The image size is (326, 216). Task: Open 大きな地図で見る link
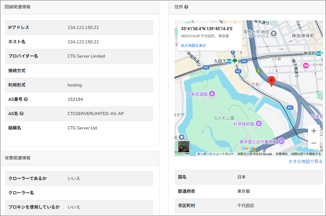click(x=305, y=161)
